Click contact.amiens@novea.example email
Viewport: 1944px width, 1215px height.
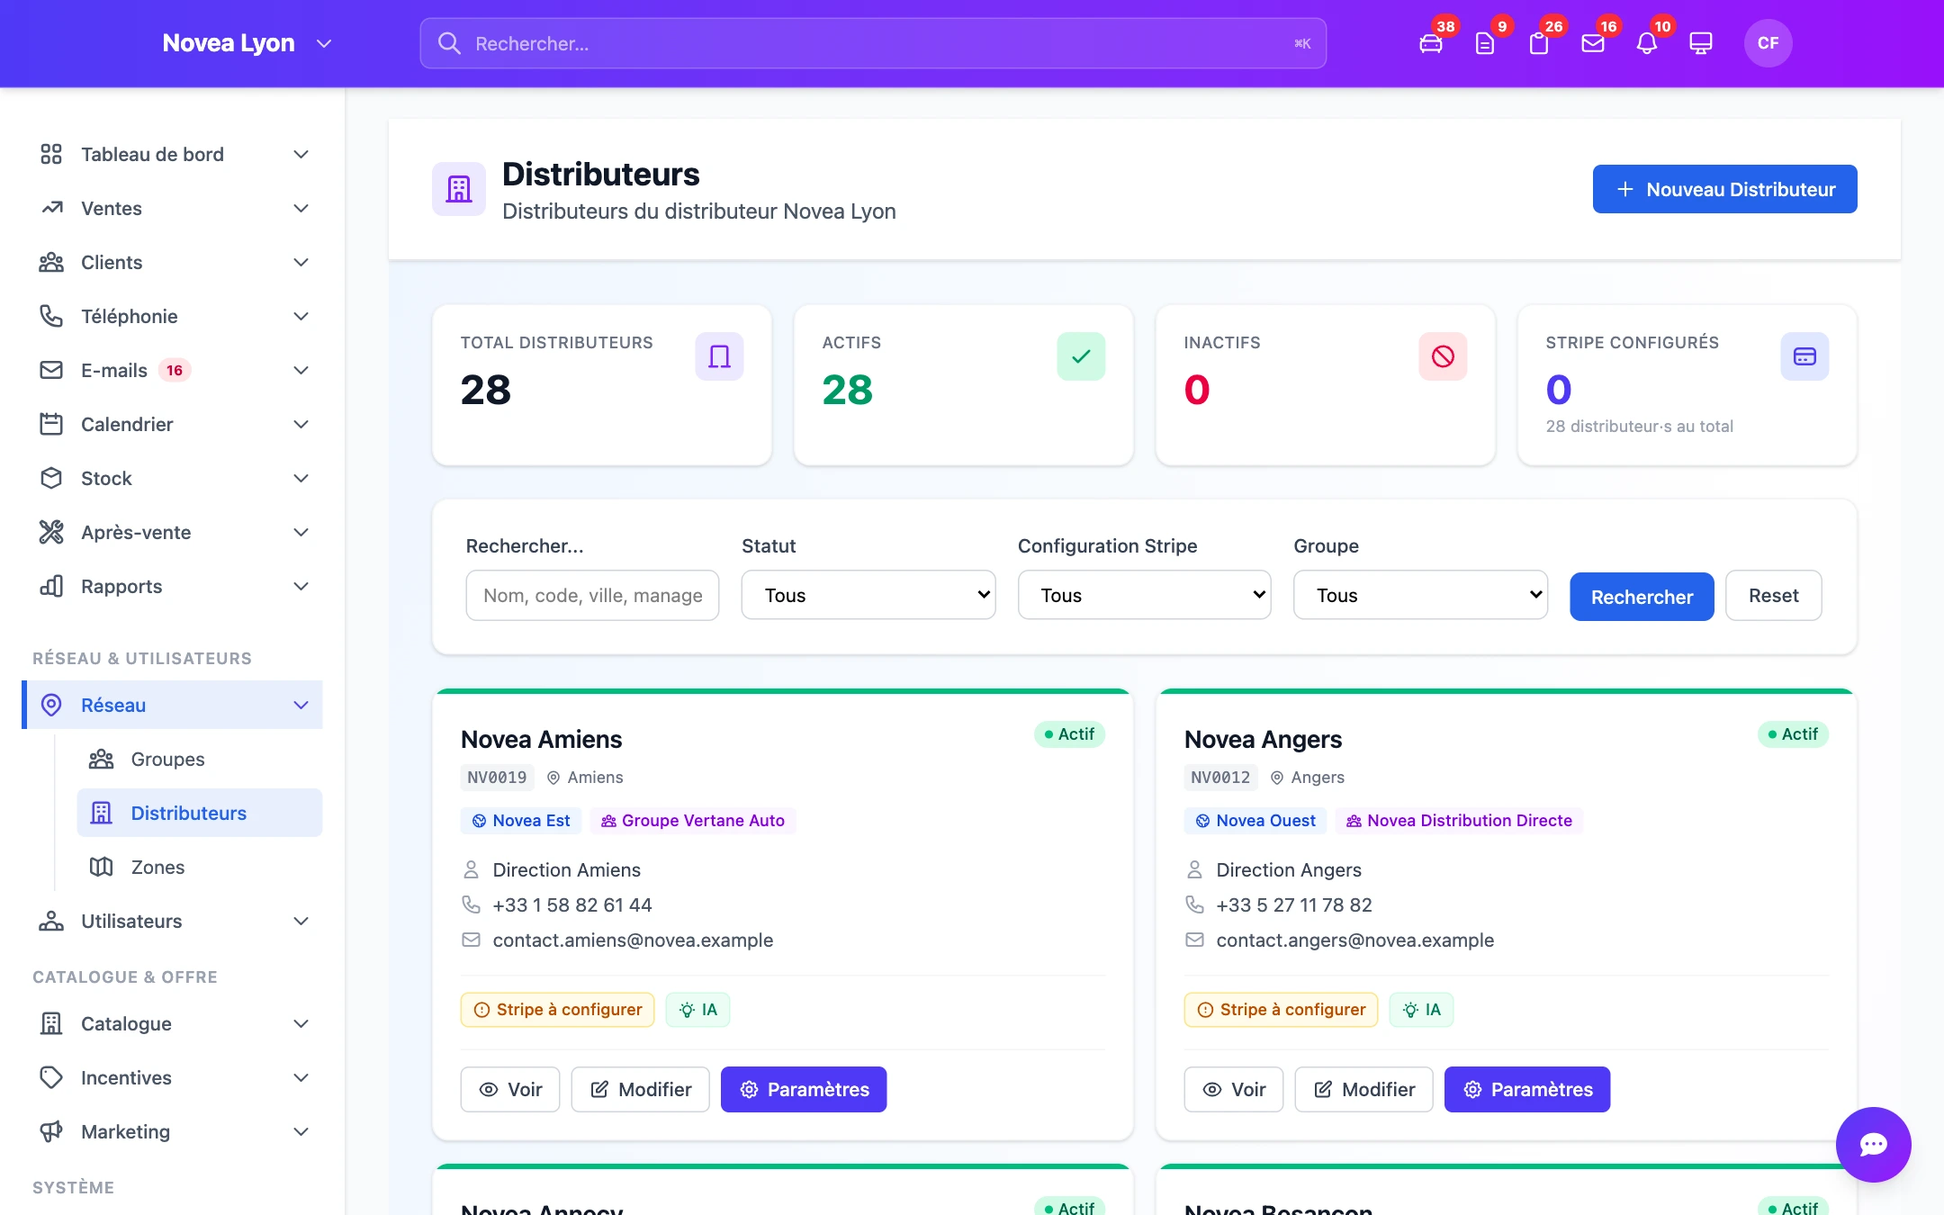633,940
